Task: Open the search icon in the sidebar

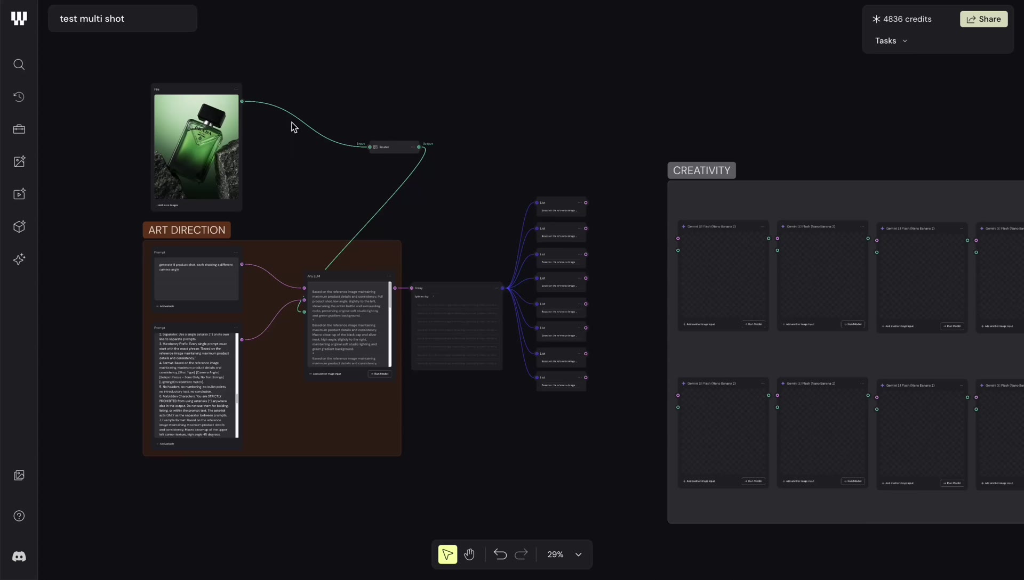Action: point(19,64)
